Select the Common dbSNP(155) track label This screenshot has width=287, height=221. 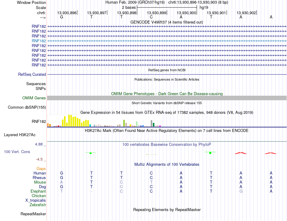27,107
